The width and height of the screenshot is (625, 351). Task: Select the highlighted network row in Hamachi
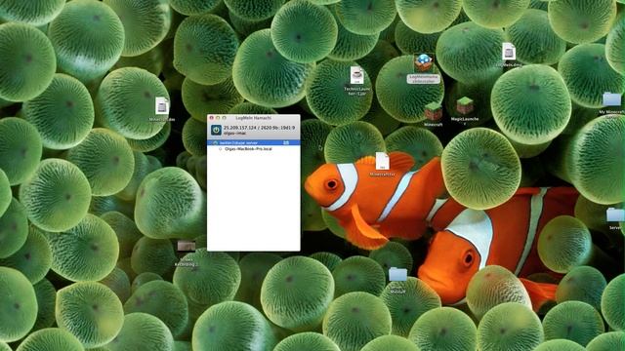tap(254, 142)
